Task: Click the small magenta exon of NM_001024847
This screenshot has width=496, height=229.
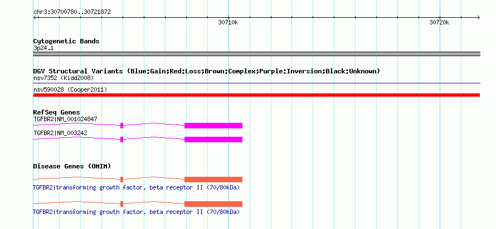Action: pyautogui.click(x=122, y=126)
